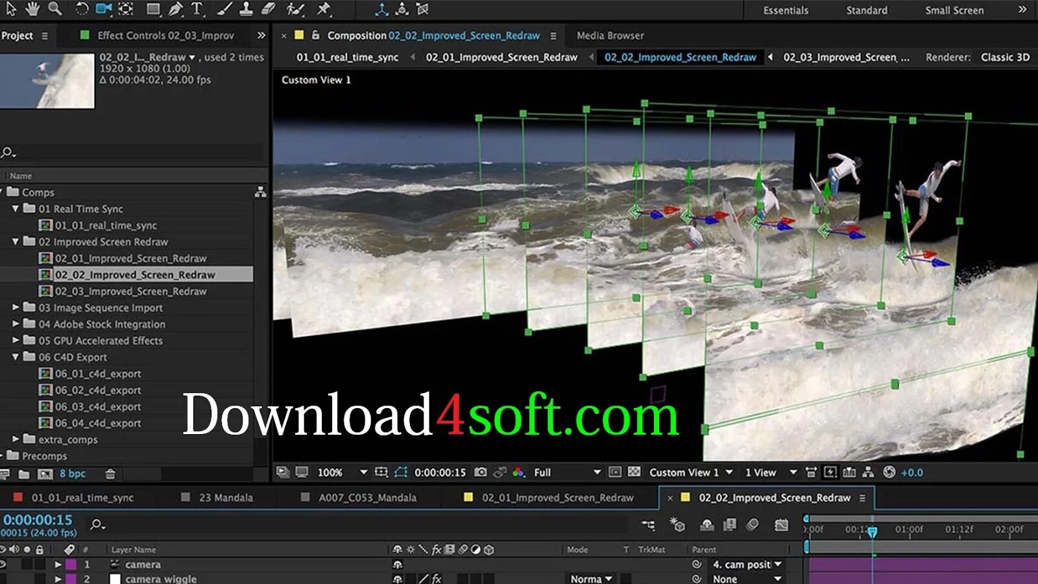Click the viewer timecode 0:00:00:15

440,472
